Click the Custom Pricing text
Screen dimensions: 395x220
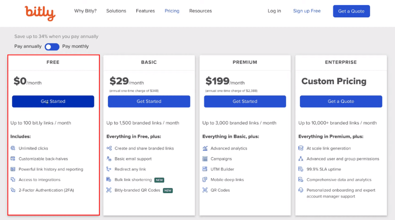334,81
